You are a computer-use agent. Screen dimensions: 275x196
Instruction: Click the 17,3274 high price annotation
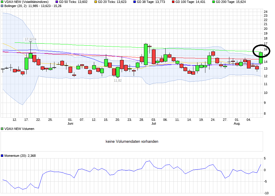click(30, 39)
